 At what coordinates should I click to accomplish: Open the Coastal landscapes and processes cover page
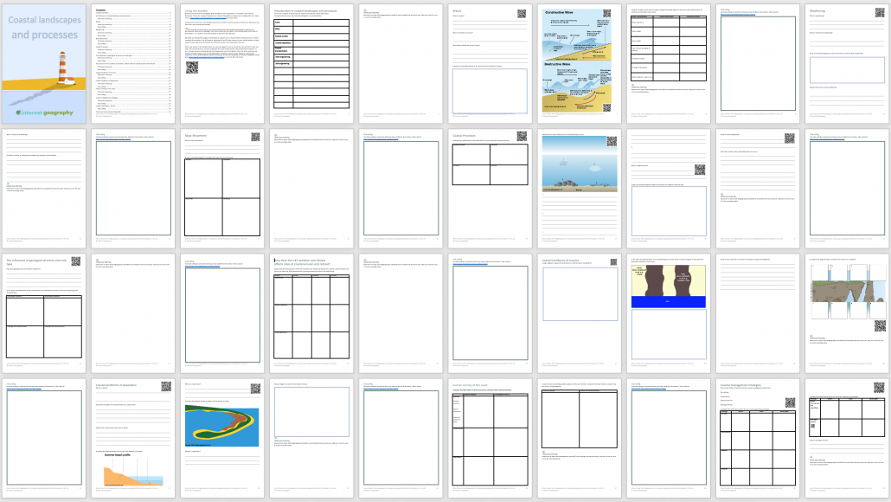tap(44, 64)
